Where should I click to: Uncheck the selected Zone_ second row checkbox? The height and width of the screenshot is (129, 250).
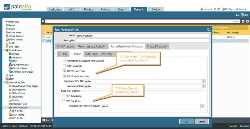tap(43, 41)
